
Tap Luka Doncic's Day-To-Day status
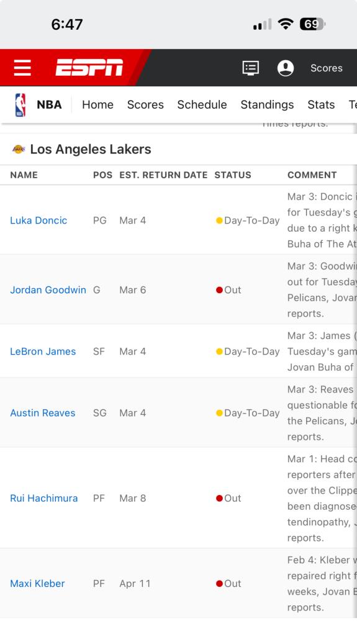tap(248, 220)
